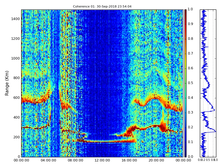The width and height of the screenshot is (223, 167).
Task: Click the 600 range tick label
Action: 17,98
